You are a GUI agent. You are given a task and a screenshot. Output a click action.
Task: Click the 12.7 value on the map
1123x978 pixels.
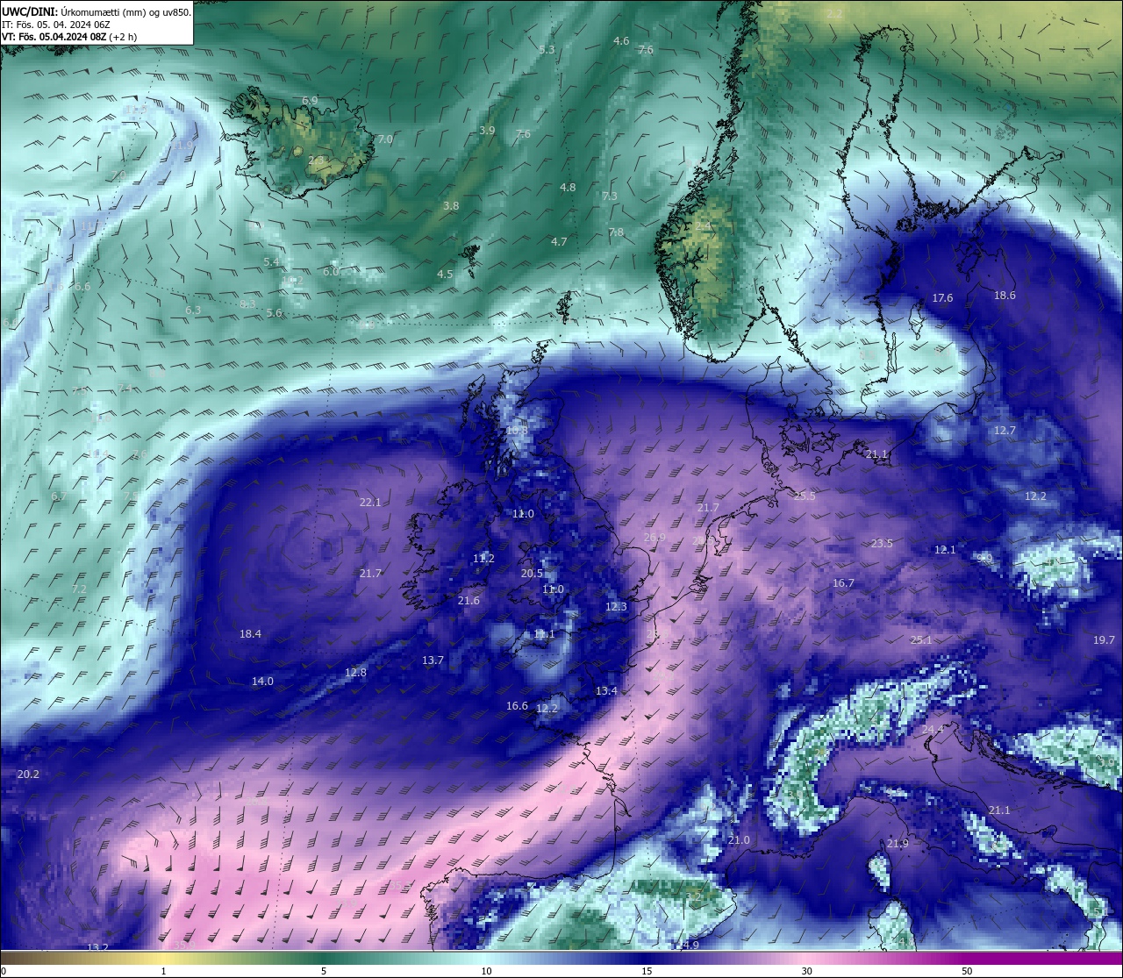coord(1005,431)
